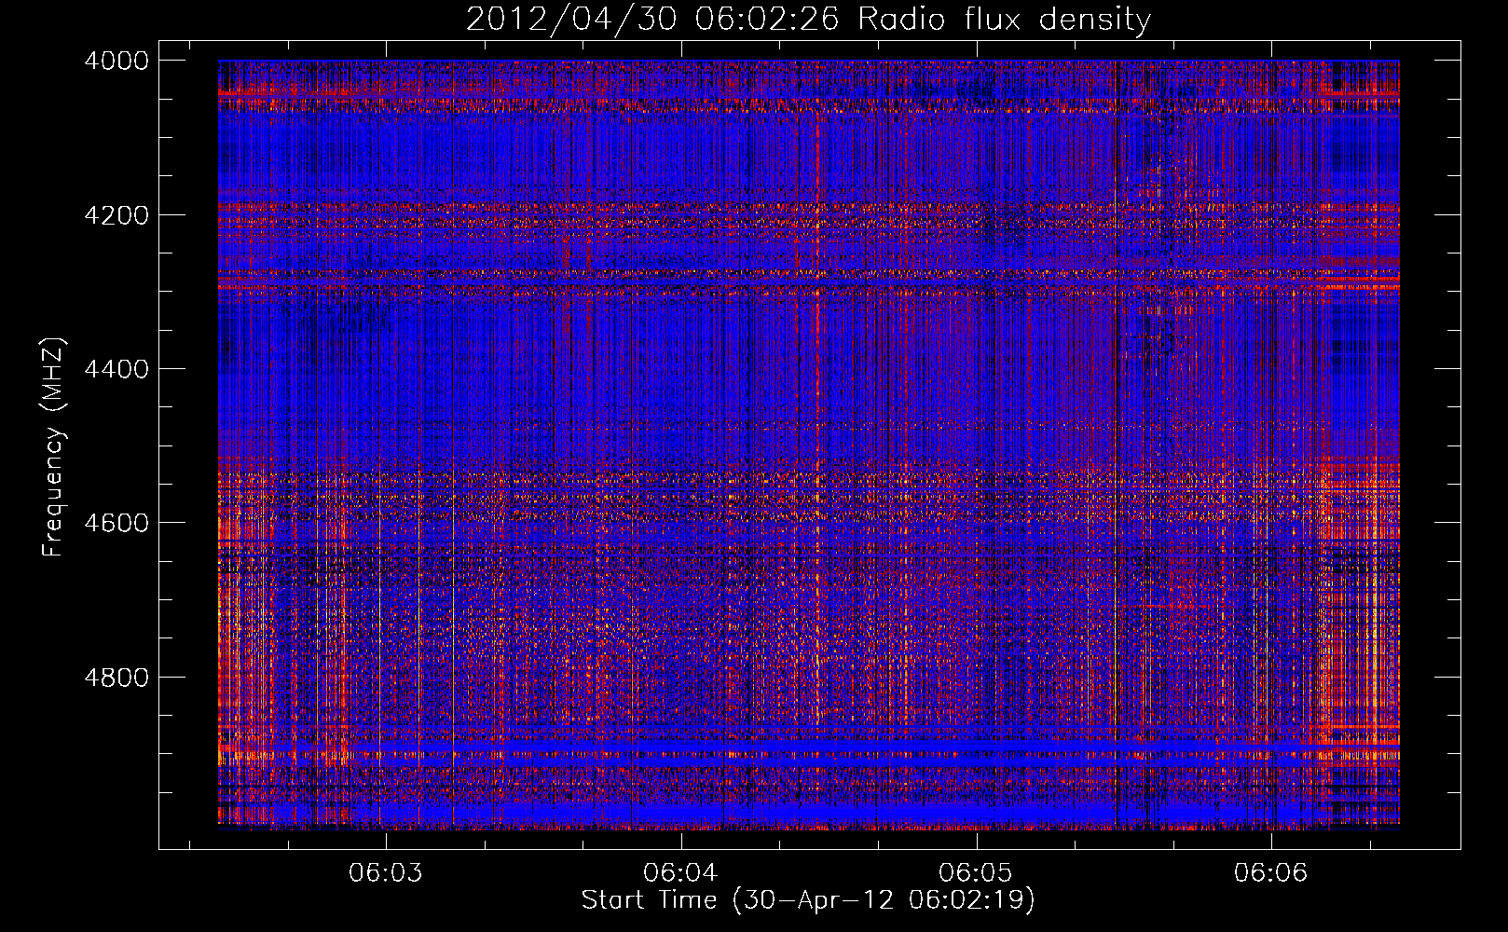Click the "Start Time (30-Apr-12 06:02:19)" label

(808, 900)
